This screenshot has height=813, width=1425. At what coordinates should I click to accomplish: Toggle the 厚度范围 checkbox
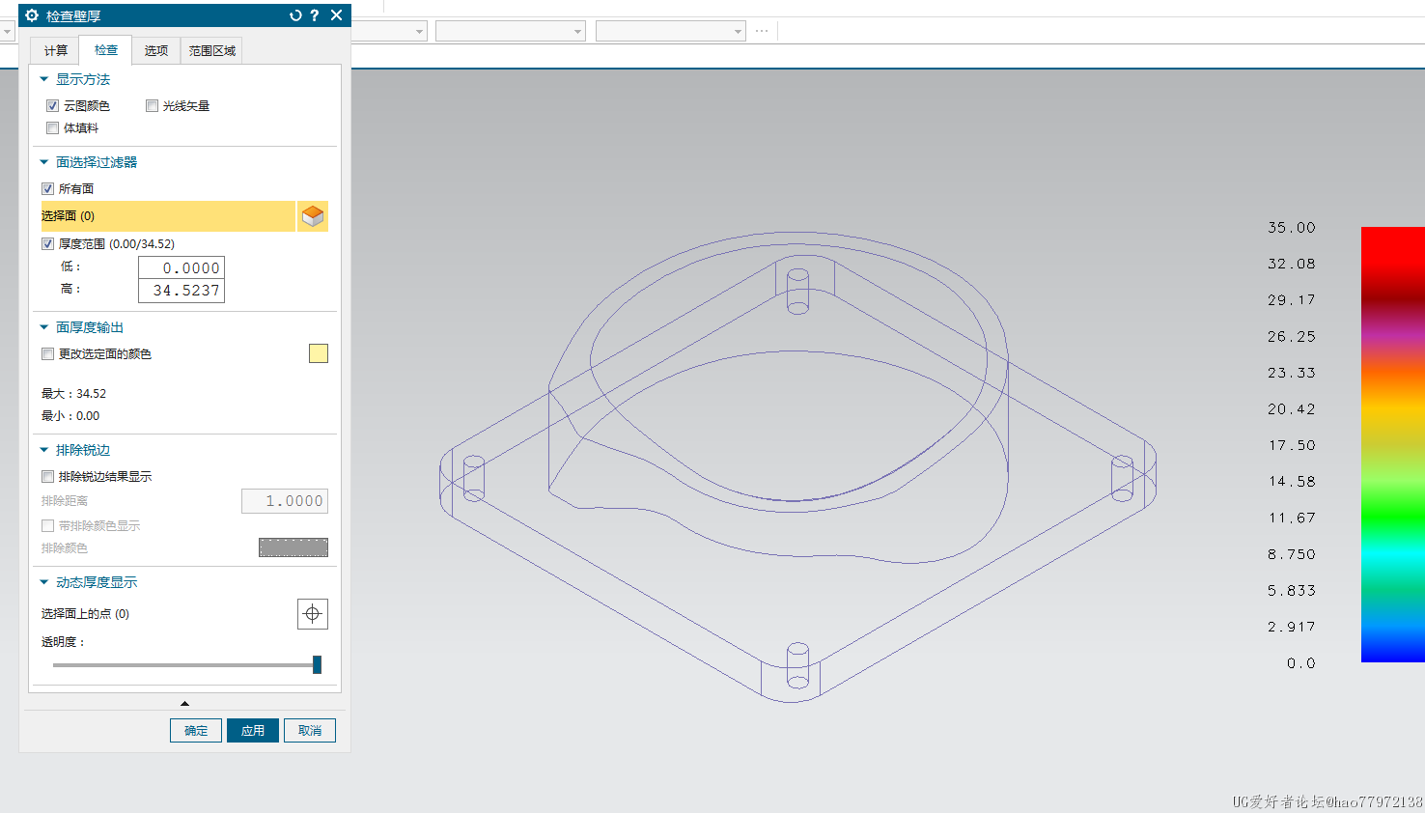[48, 244]
